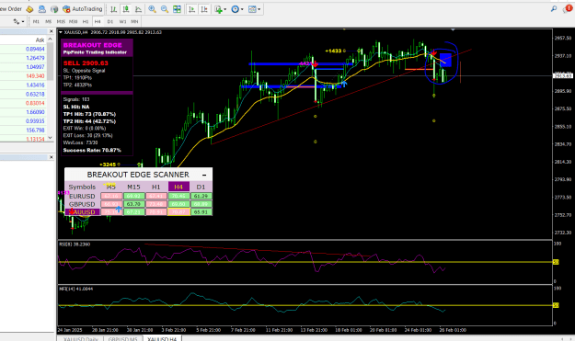Select M15 timeframe in toolbar
The width and height of the screenshot is (575, 341).
[x=61, y=22]
